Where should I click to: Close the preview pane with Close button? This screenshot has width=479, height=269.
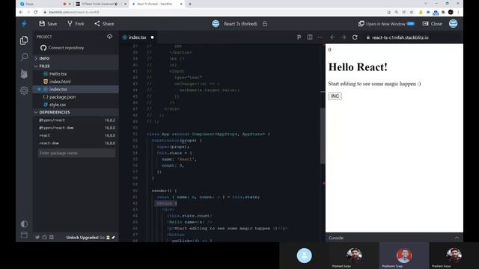433,24
